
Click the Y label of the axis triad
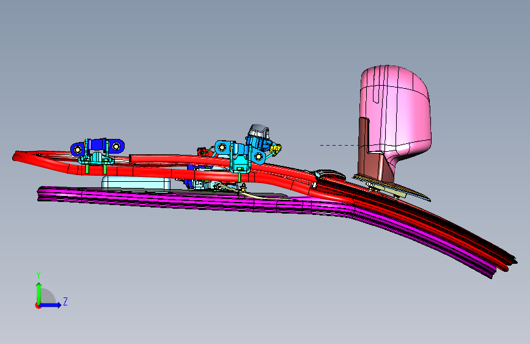pos(39,275)
